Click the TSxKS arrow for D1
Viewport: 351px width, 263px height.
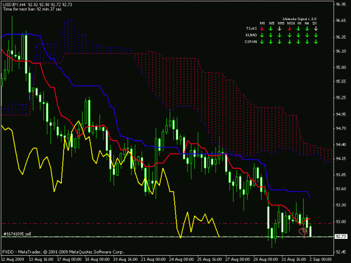[316, 29]
